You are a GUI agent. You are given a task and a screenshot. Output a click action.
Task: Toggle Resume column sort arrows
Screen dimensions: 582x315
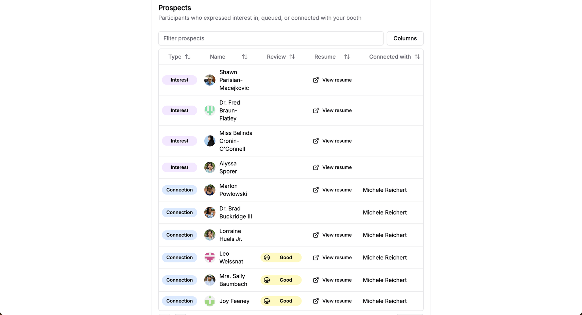coord(347,57)
